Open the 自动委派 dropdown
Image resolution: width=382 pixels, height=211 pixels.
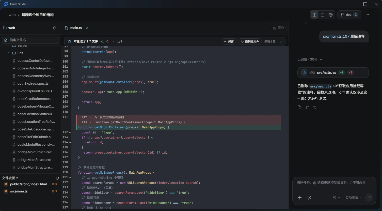coord(353,198)
